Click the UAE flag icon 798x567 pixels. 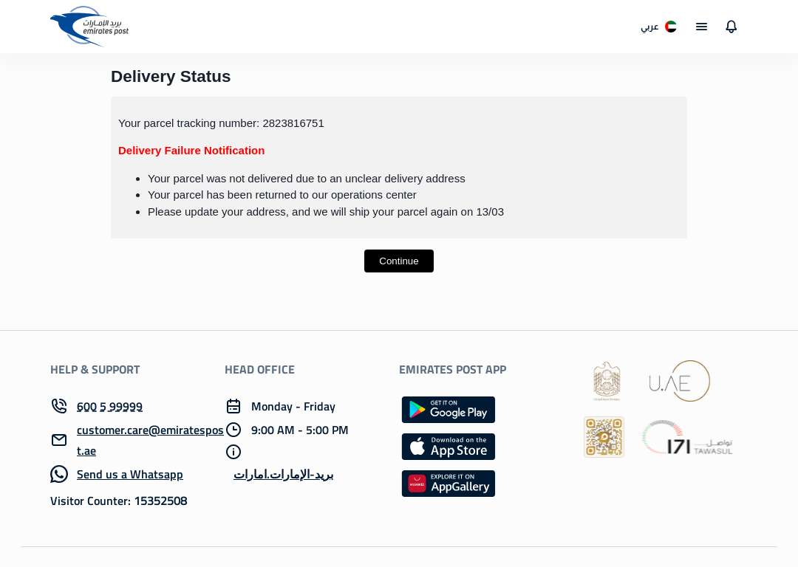(671, 27)
